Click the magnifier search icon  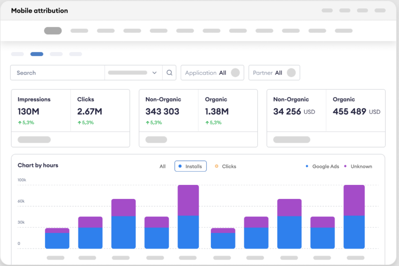click(x=169, y=73)
